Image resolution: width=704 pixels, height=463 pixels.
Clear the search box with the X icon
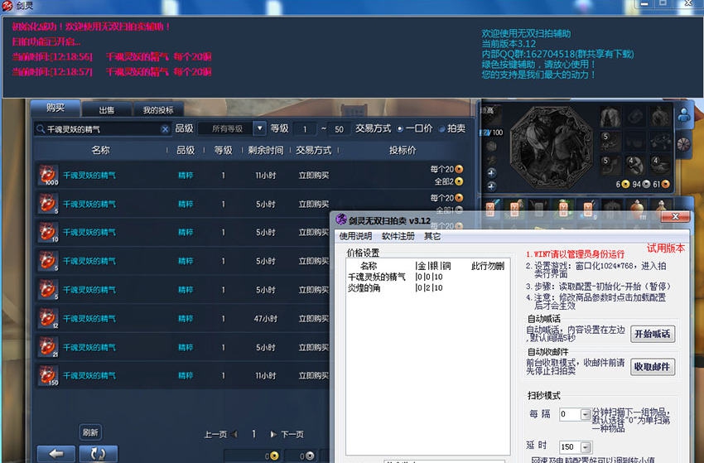point(165,129)
